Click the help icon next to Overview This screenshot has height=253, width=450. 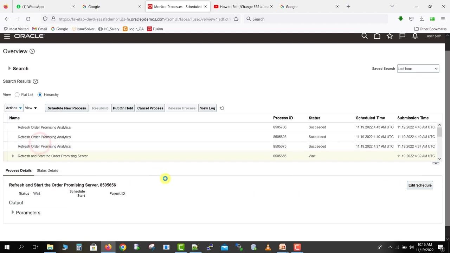32,51
